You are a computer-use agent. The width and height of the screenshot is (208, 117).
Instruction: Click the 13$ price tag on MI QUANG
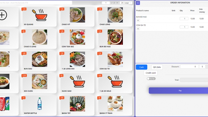coord(24,9)
